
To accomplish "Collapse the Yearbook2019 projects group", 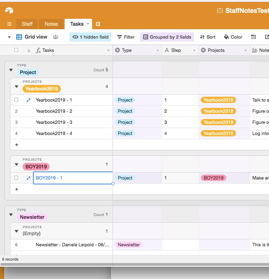I will coord(16,87).
